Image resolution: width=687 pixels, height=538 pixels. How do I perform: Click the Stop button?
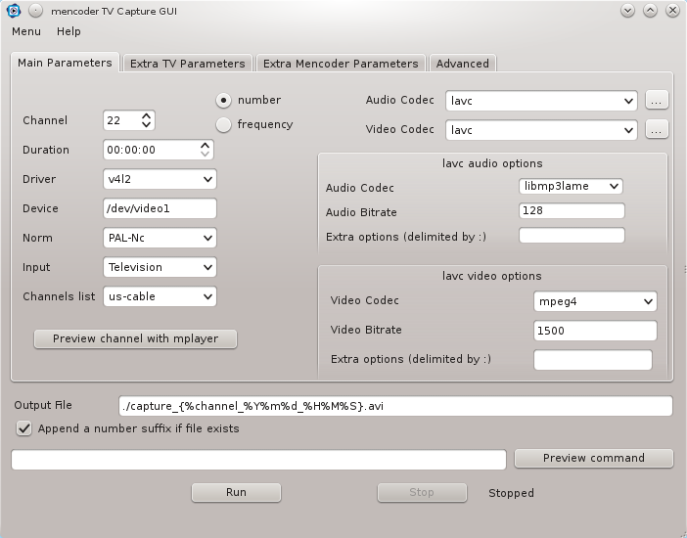(422, 493)
